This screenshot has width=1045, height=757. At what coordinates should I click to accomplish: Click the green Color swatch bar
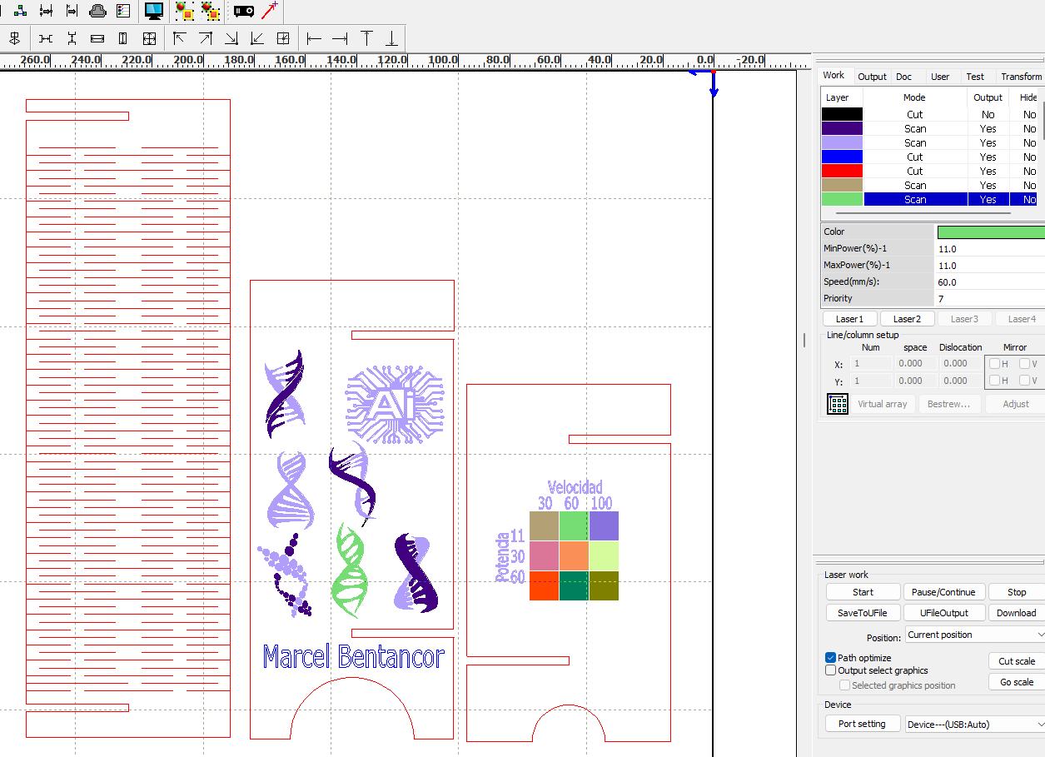[x=990, y=232]
